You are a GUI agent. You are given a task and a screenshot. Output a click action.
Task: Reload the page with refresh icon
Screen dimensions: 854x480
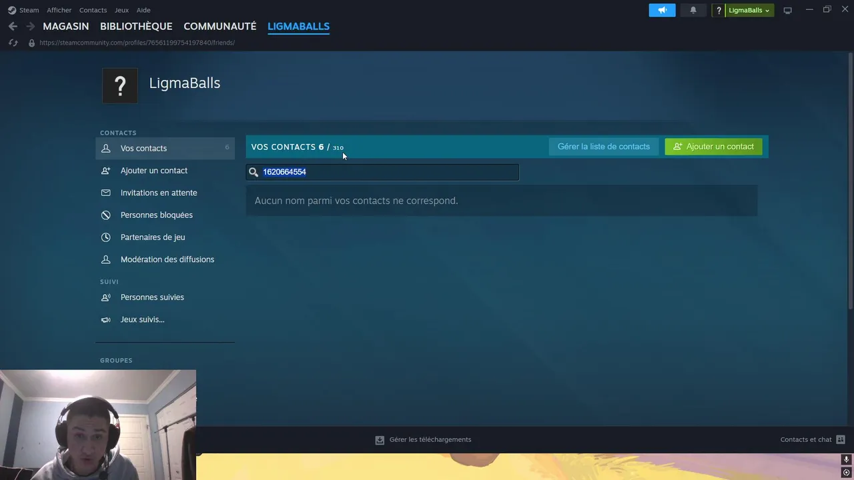[x=13, y=43]
